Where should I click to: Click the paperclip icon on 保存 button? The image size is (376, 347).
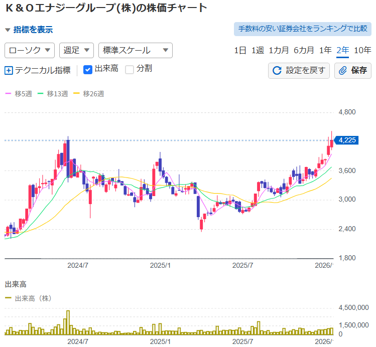pos(343,70)
